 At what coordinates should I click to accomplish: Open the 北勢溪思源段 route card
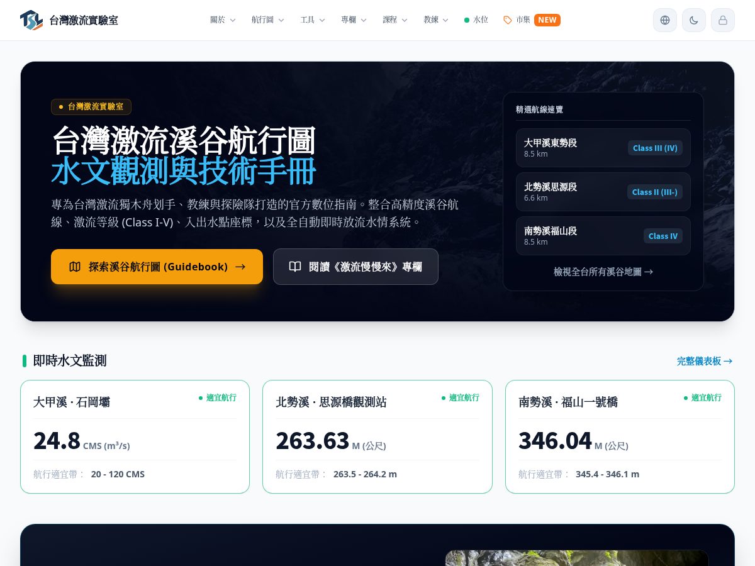click(603, 192)
